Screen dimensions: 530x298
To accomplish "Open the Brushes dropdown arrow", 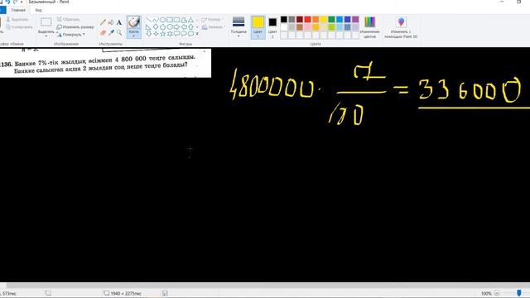I will point(134,36).
